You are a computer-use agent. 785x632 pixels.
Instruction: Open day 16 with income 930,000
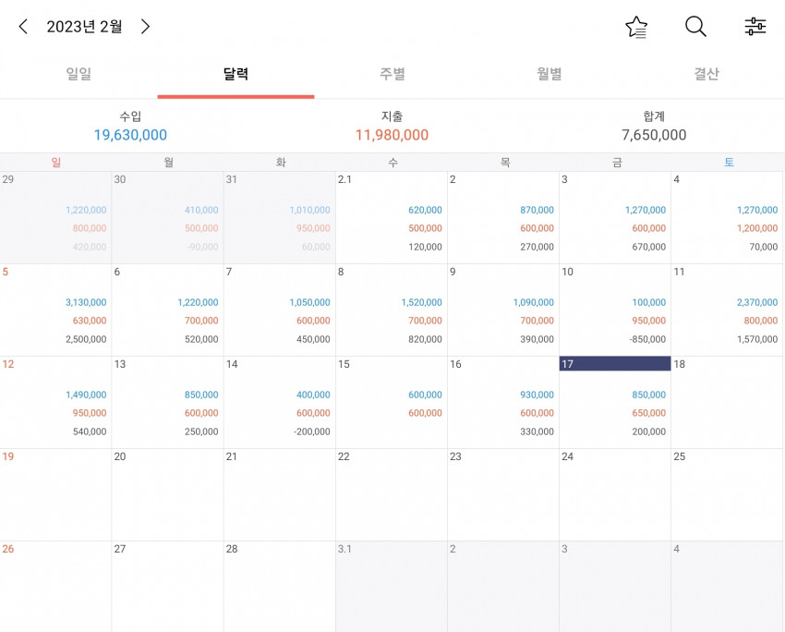coord(503,402)
